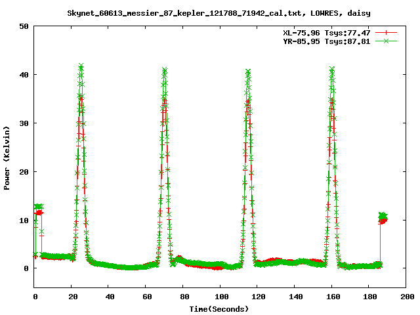This screenshot has width=420, height=315.
Task: Click the x-axis tick label 140
Action: pos(296,297)
